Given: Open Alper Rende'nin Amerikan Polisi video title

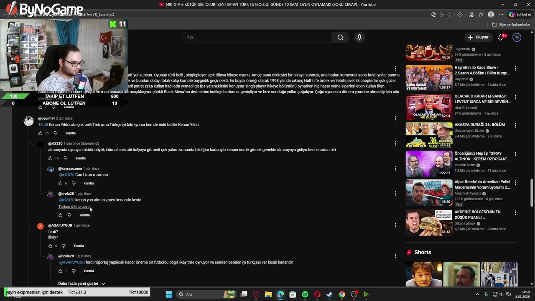Looking at the screenshot, I should coord(483,185).
